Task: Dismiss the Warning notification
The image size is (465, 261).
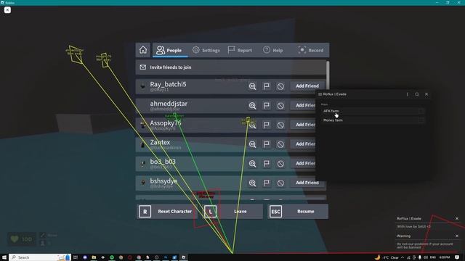Action: tap(457, 236)
